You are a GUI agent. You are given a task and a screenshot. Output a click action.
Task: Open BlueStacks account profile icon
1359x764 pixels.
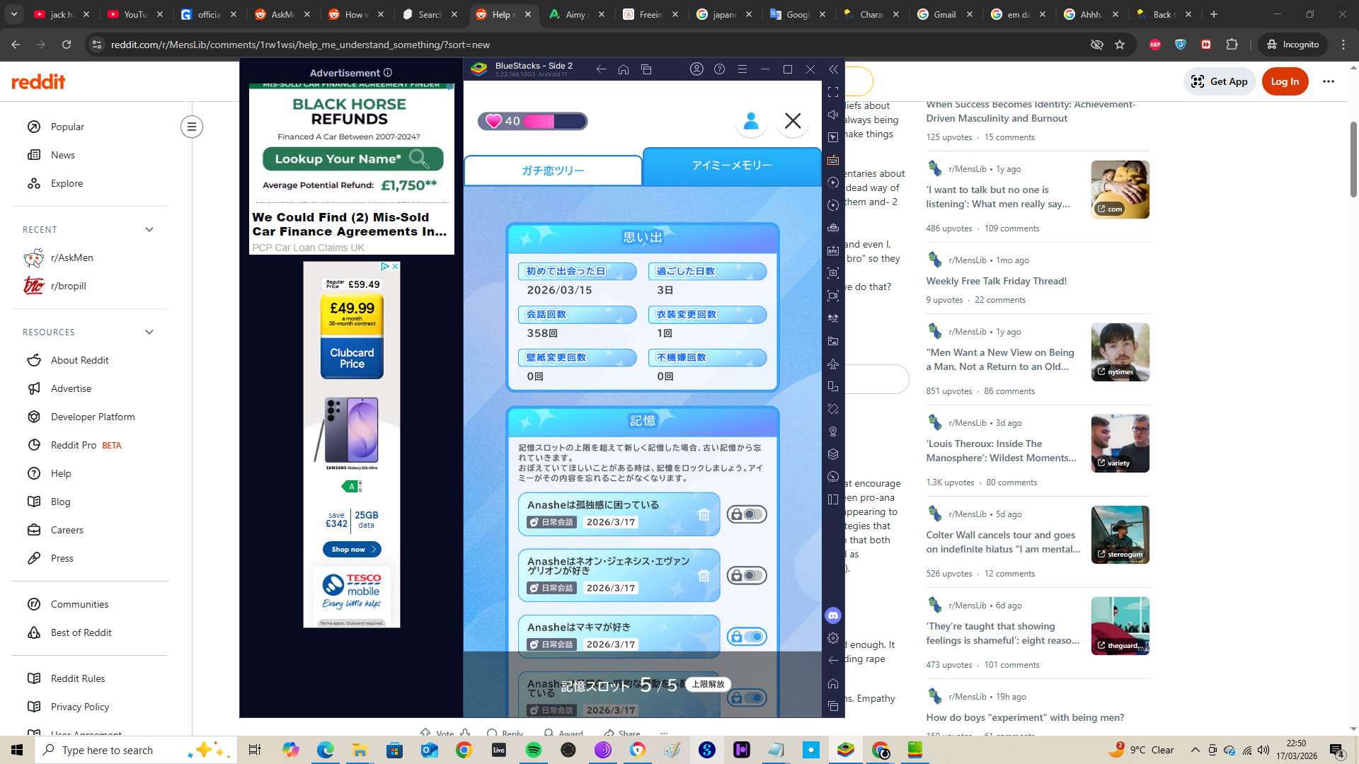click(x=696, y=69)
